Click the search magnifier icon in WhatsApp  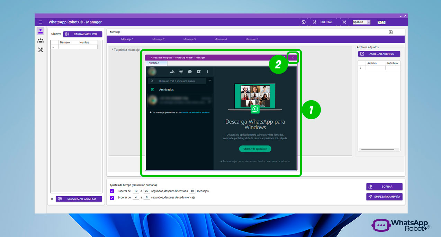pos(153,81)
